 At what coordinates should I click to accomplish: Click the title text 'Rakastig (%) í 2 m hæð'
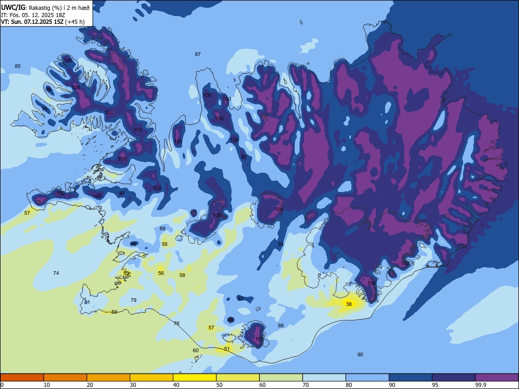point(59,8)
